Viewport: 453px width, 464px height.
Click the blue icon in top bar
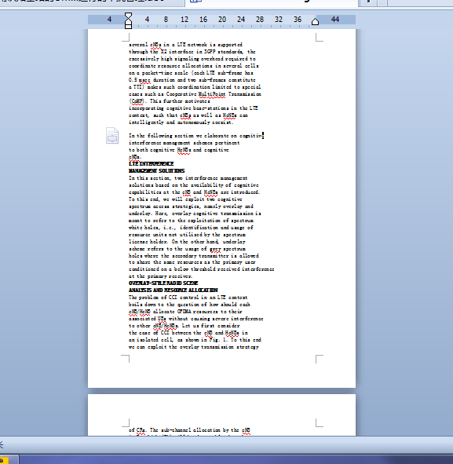pos(195,2)
